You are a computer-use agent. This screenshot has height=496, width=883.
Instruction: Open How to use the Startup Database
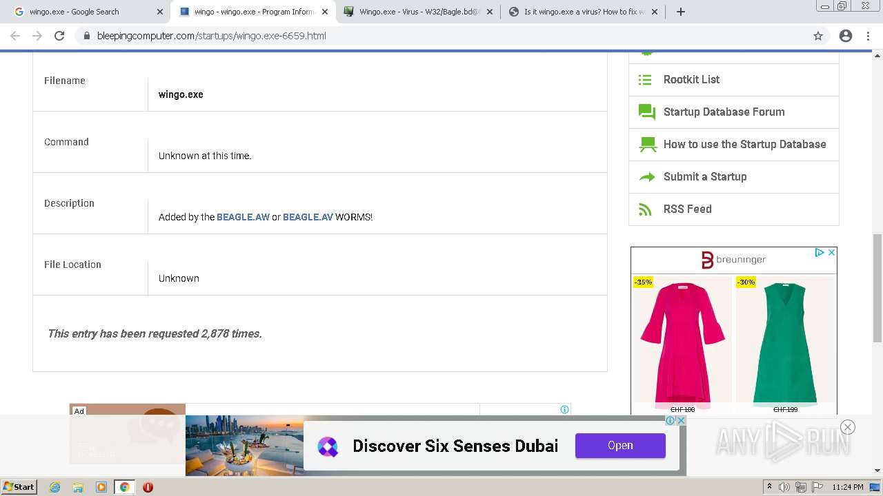tap(744, 145)
